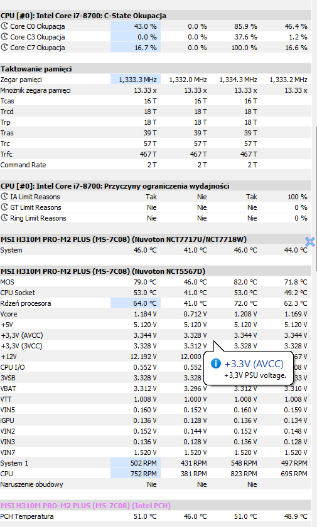
Task: Select the VBAT voltage row
Action: click(x=156, y=388)
